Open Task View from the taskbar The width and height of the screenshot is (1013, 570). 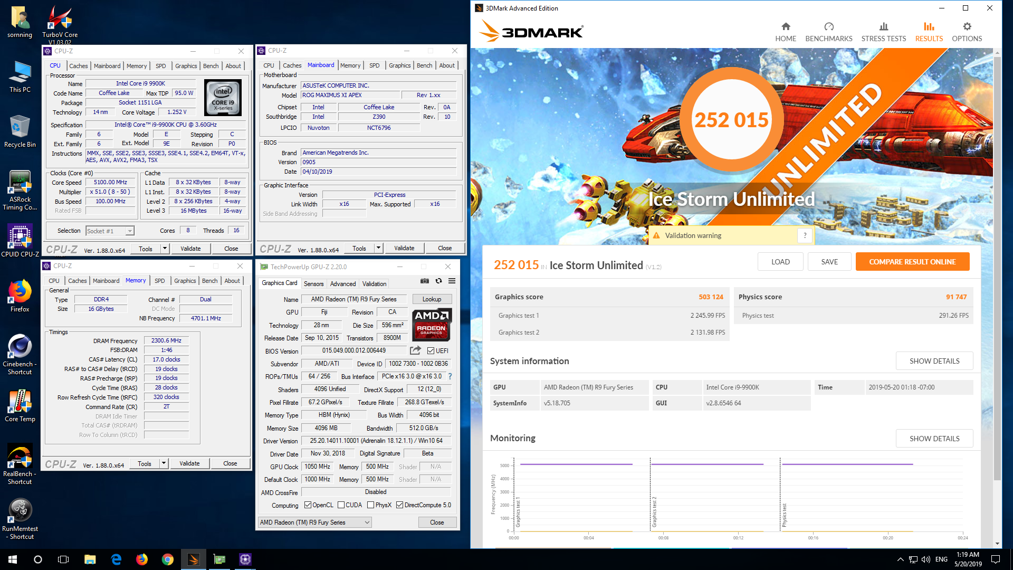tap(63, 559)
